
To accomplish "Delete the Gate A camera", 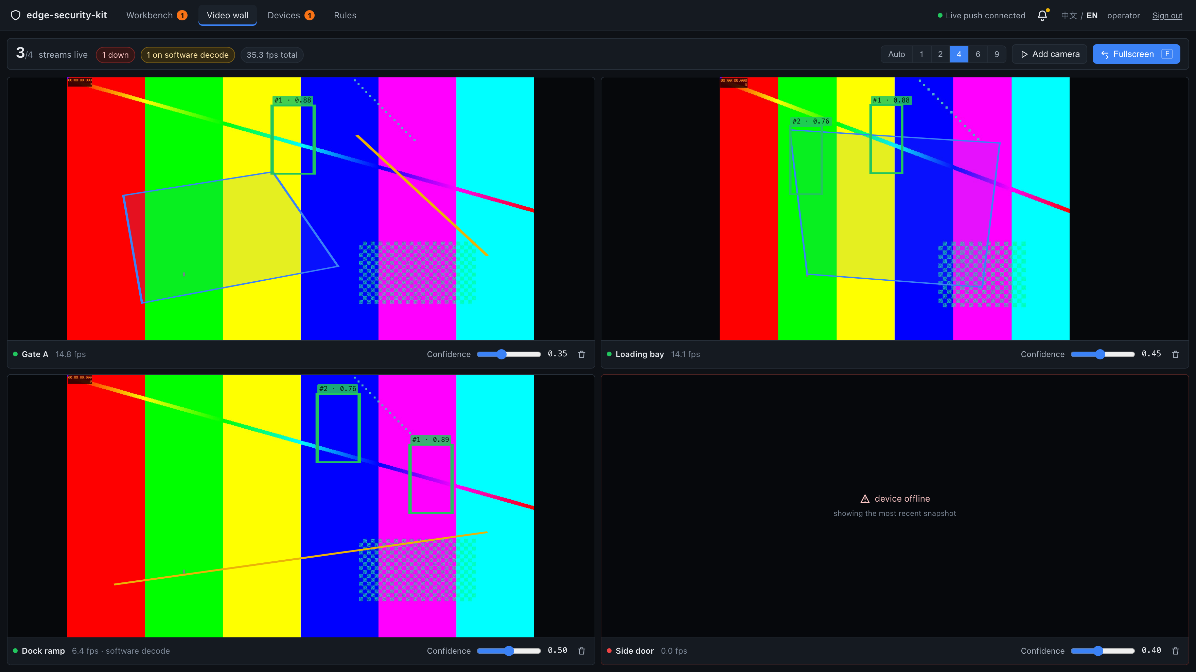I will (x=582, y=354).
